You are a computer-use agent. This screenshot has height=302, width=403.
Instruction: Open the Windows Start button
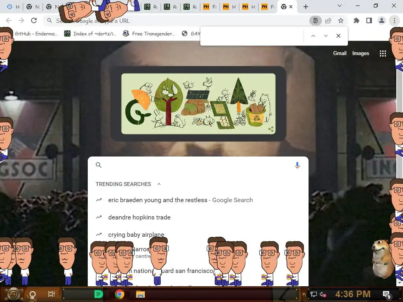point(14,294)
